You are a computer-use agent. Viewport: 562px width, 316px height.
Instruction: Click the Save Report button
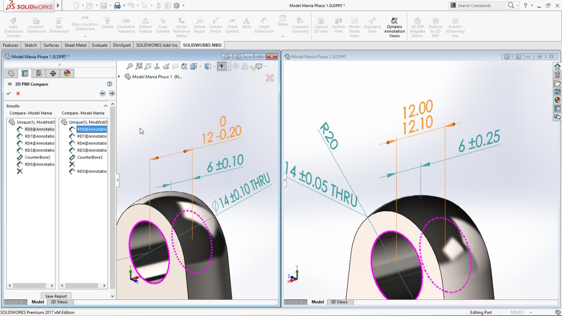(56, 296)
